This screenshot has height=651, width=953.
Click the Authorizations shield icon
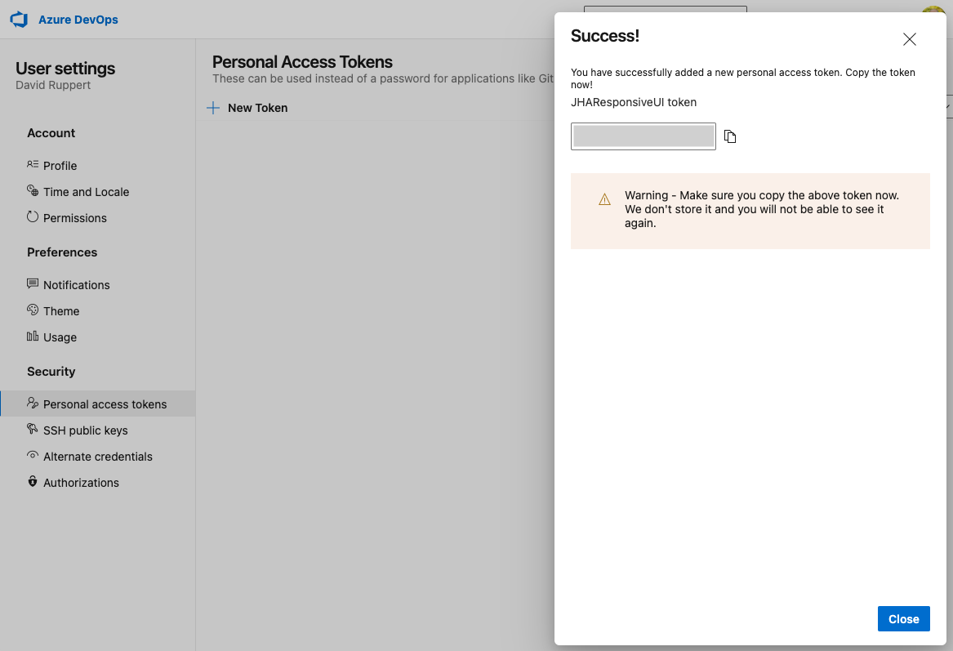[x=33, y=482]
